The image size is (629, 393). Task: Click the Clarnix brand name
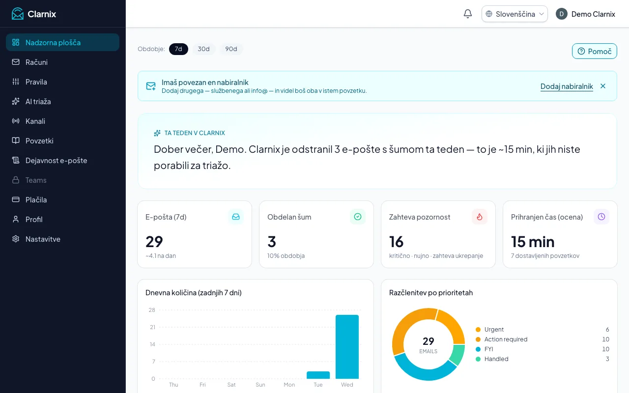coord(42,14)
